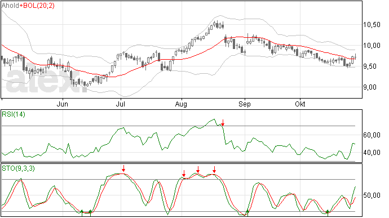The width and height of the screenshot is (389, 218).
Task: Click the 60,00 RSI axis value
Action: pyautogui.click(x=372, y=135)
